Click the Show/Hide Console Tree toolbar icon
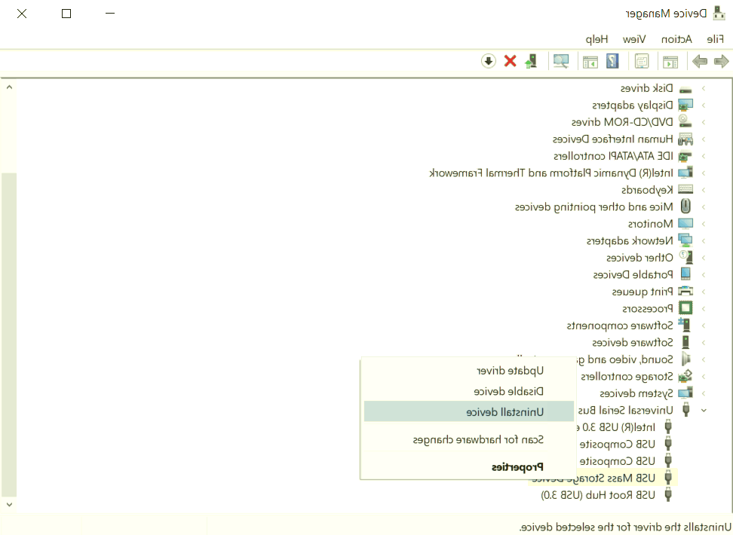The image size is (733, 535). pyautogui.click(x=670, y=61)
